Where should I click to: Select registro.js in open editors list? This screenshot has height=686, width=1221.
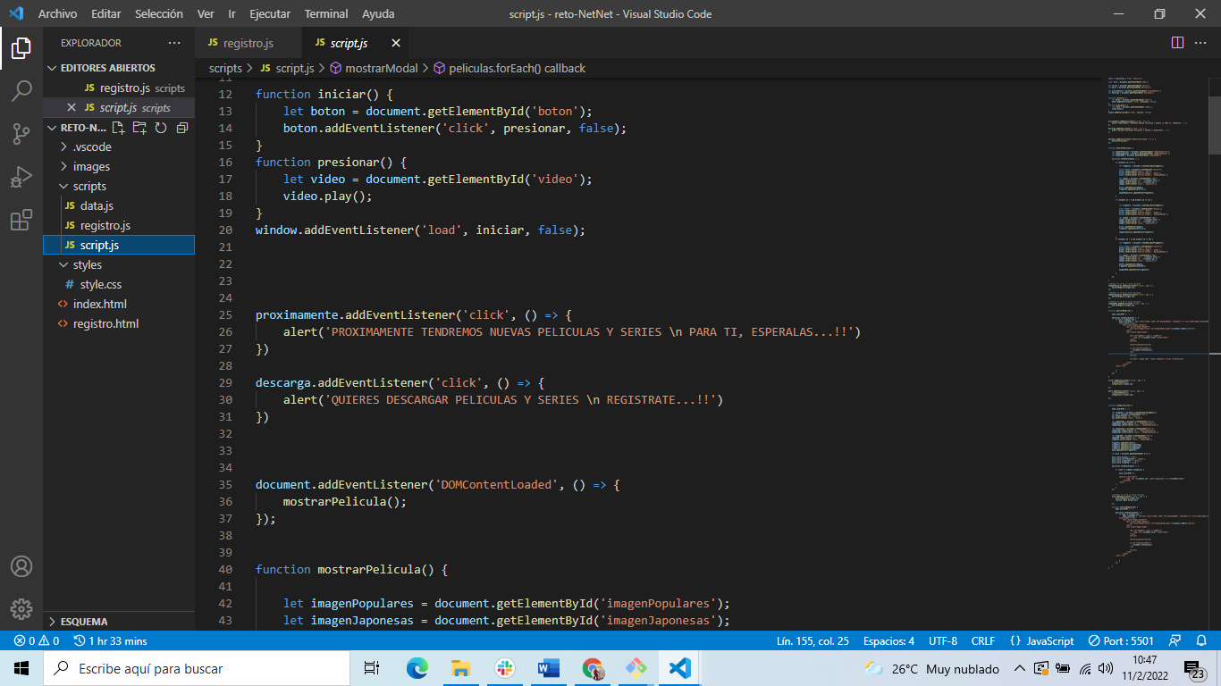point(118,88)
